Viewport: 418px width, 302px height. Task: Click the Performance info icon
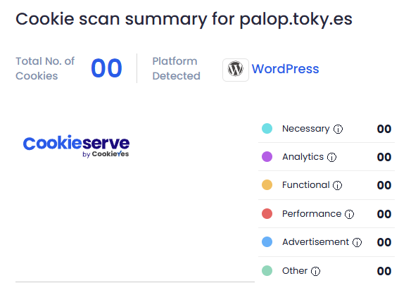point(349,214)
